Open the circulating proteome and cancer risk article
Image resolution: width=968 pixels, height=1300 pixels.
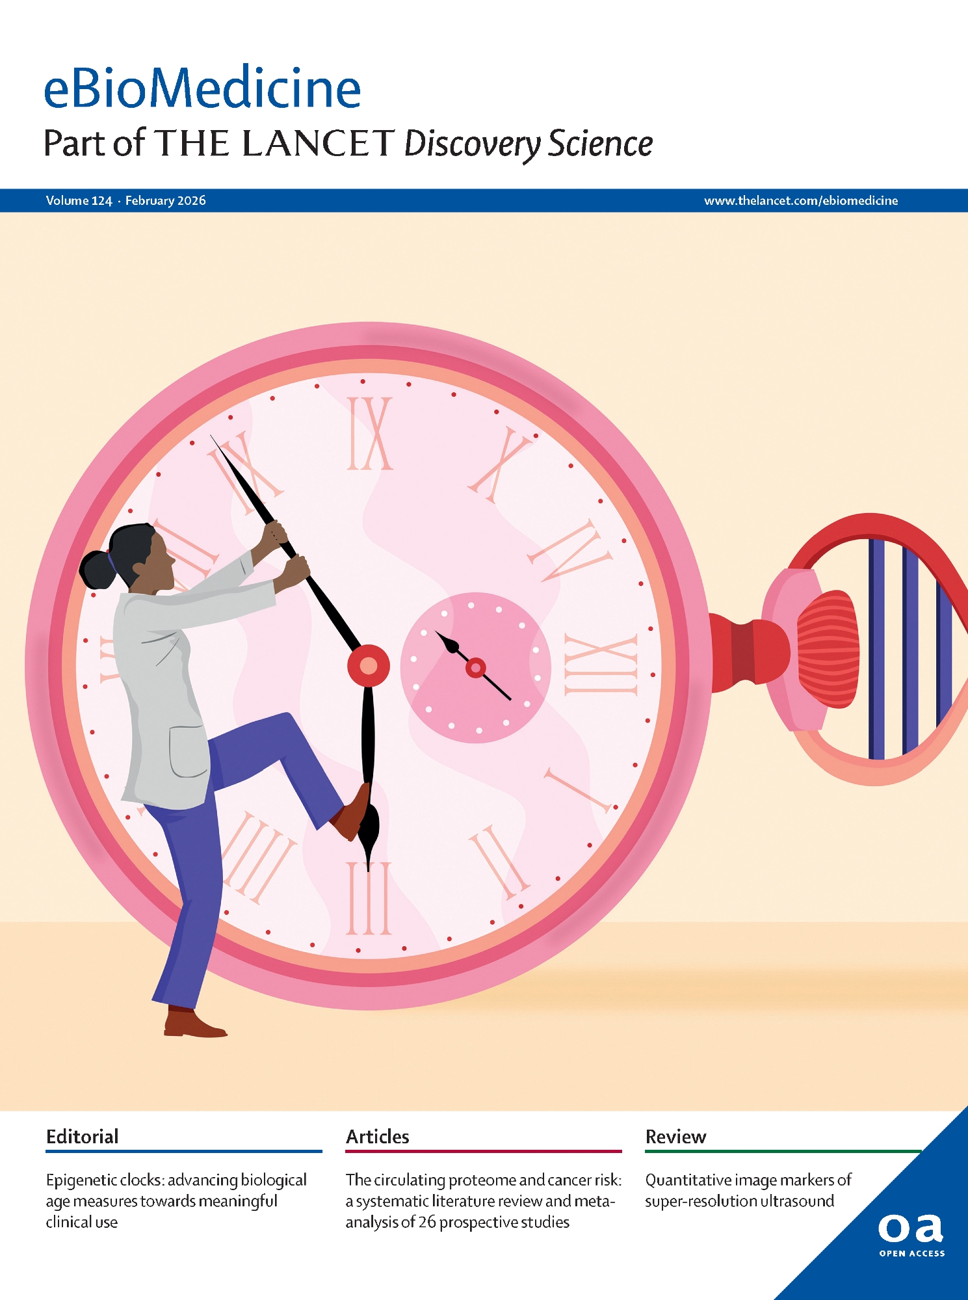click(483, 1201)
